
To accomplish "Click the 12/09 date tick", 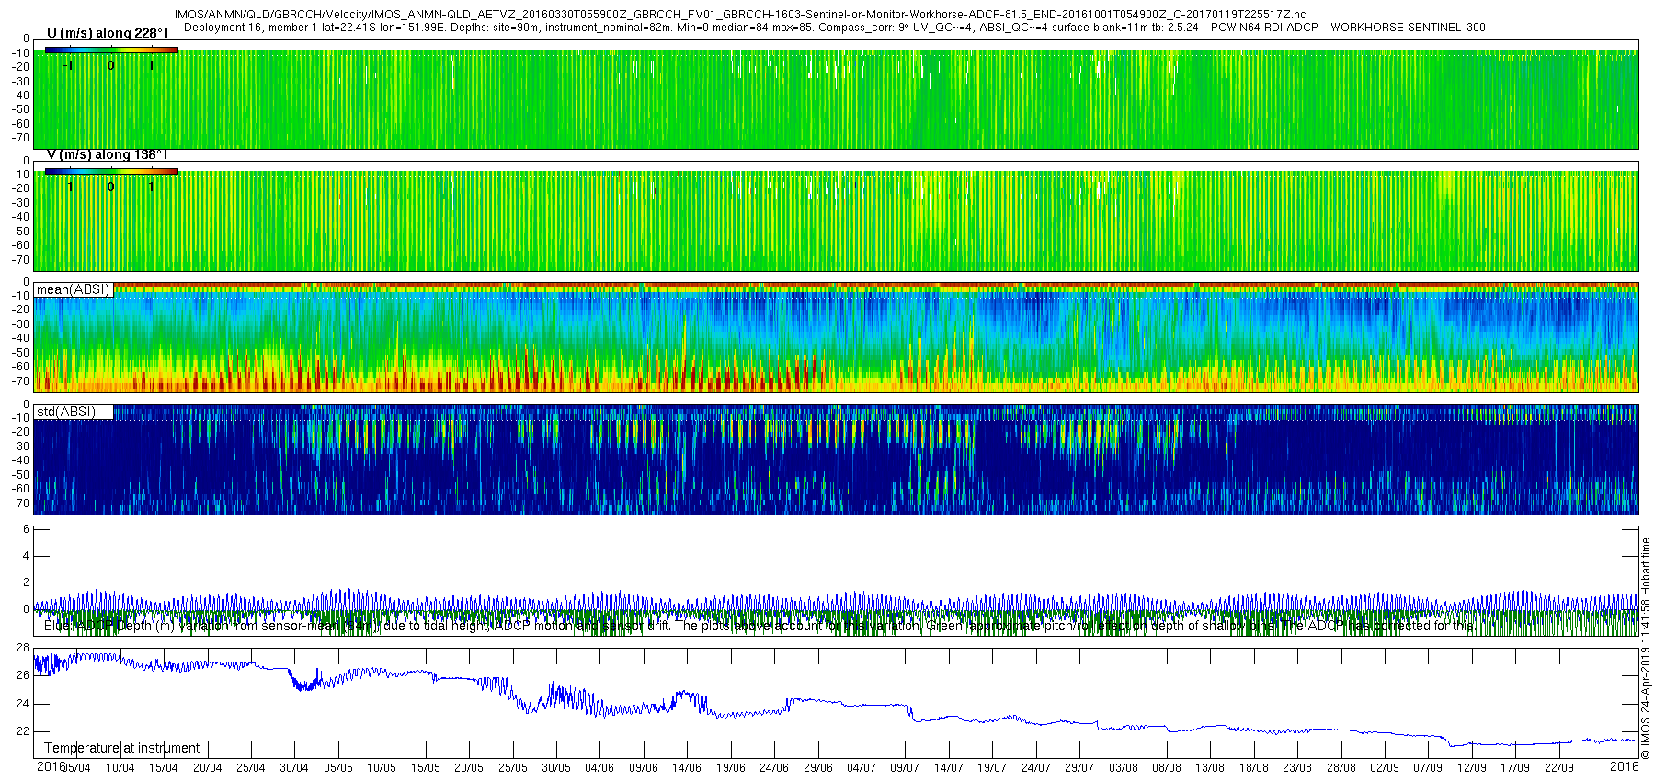I will (x=1472, y=768).
